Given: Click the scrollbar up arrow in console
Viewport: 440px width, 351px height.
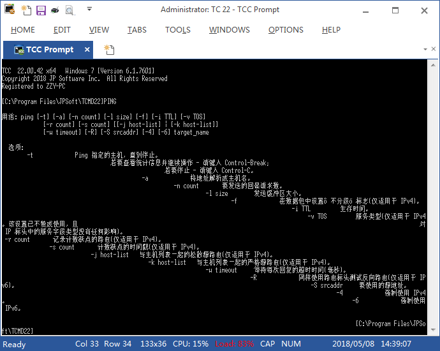Looking at the screenshot, I should click(x=433, y=65).
